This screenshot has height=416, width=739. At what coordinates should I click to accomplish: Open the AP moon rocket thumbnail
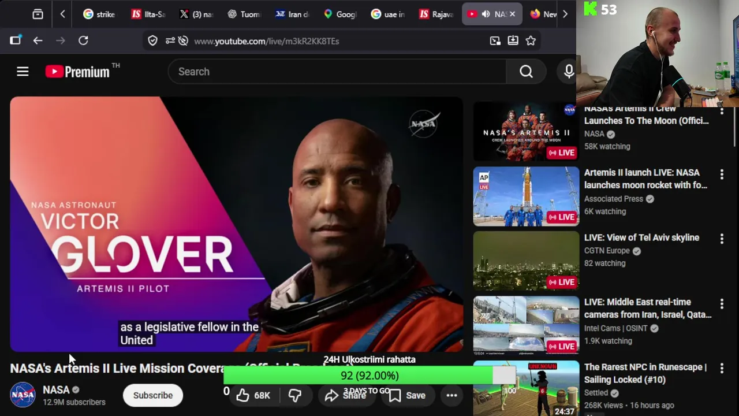pyautogui.click(x=526, y=196)
